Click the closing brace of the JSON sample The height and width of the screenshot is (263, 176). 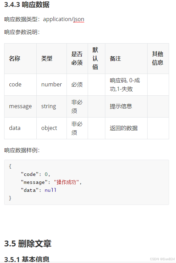pos(10,198)
